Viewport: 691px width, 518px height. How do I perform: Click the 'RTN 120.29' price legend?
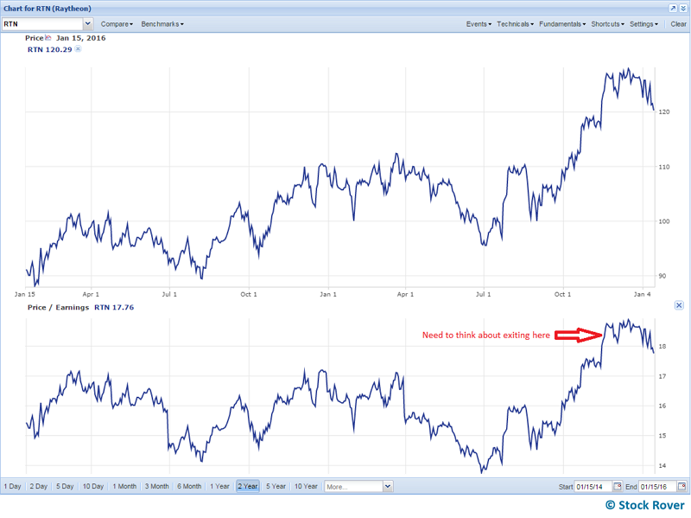tap(49, 49)
